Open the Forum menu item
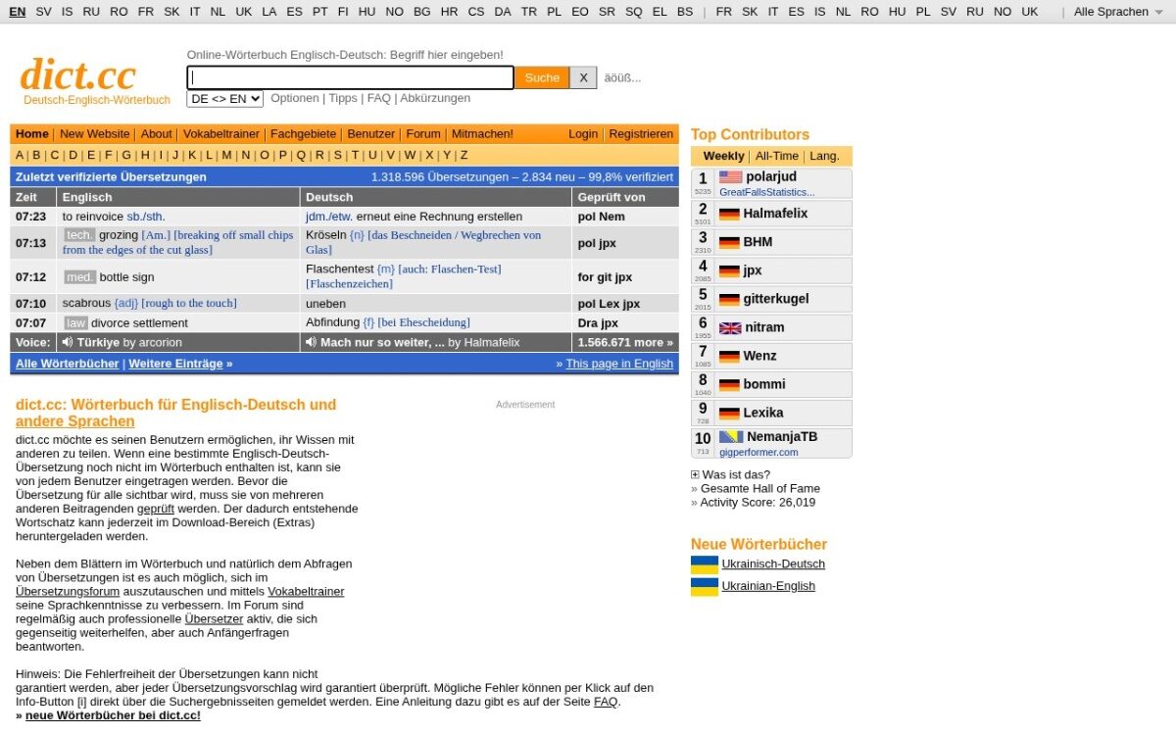The width and height of the screenshot is (1176, 735). pyautogui.click(x=423, y=134)
